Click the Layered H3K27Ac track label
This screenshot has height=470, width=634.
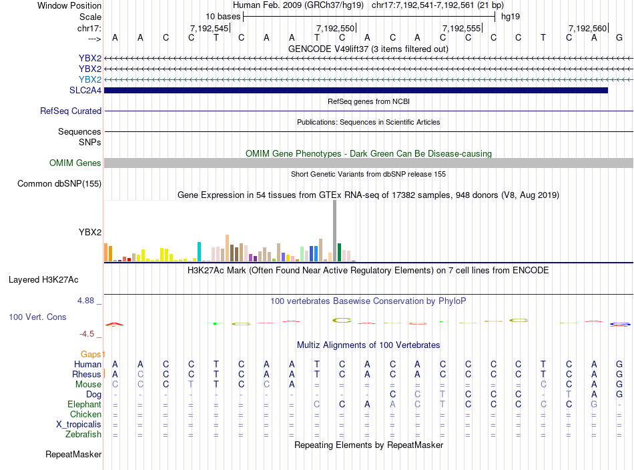click(x=43, y=279)
